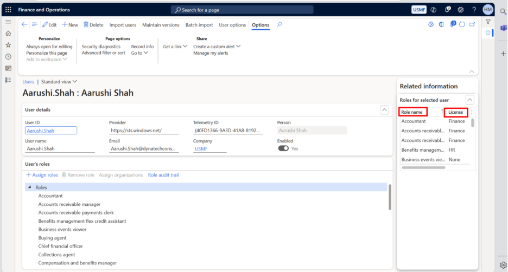Open Create a custom alert dropdown

pyautogui.click(x=217, y=47)
